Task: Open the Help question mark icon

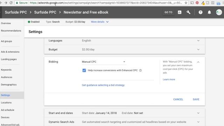Action: 201,12
